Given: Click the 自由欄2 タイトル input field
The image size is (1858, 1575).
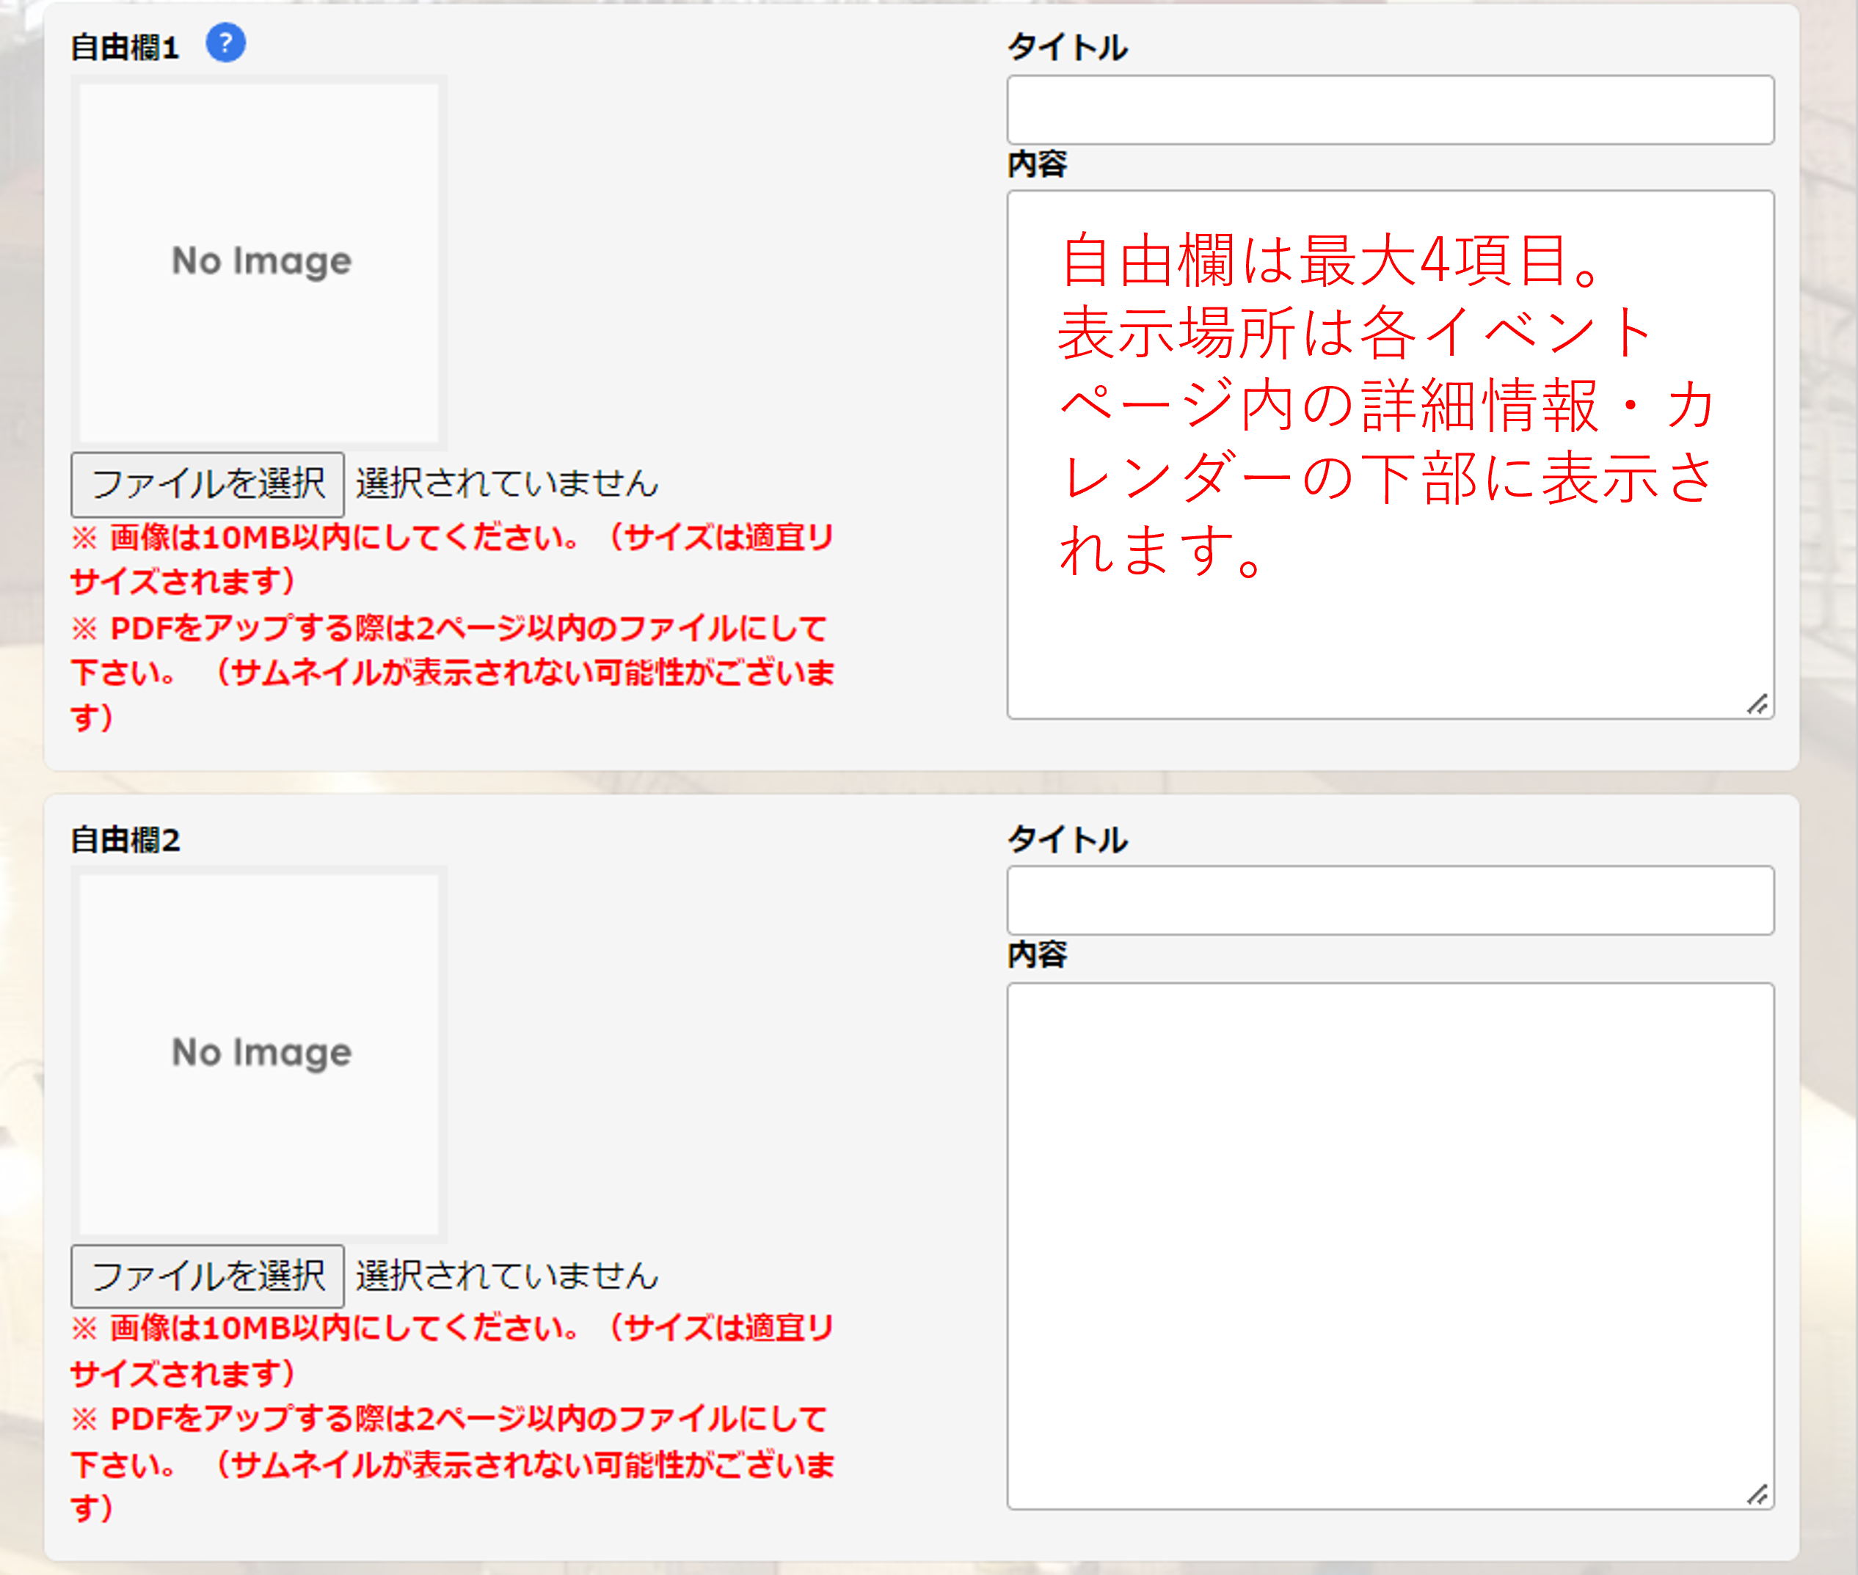Looking at the screenshot, I should coord(1390,900).
